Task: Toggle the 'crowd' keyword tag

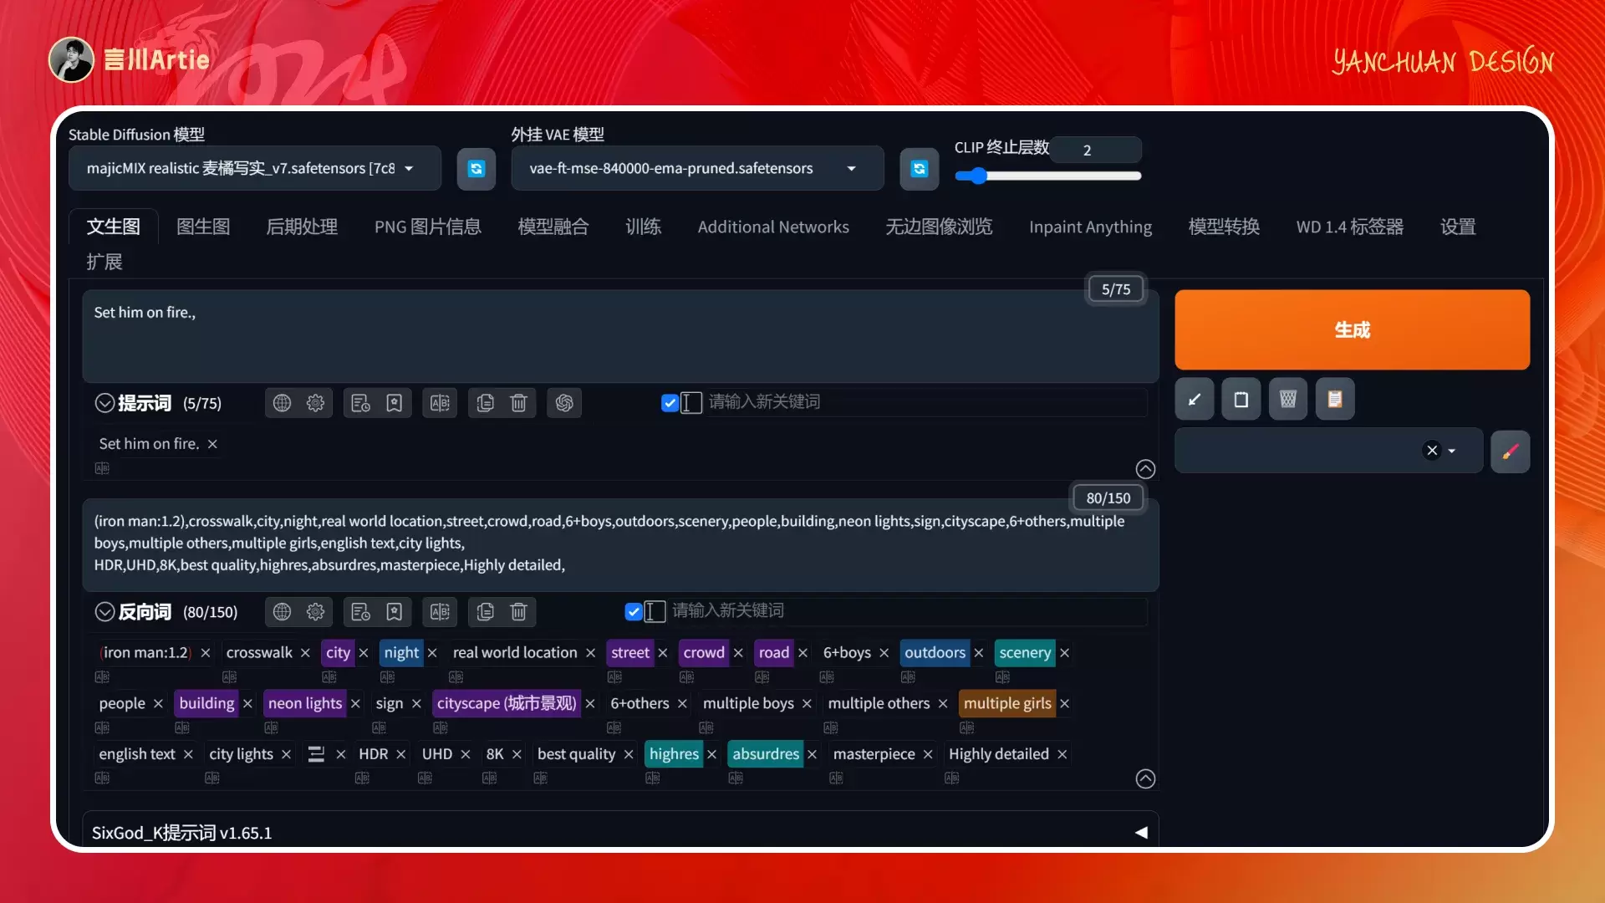Action: tap(704, 653)
